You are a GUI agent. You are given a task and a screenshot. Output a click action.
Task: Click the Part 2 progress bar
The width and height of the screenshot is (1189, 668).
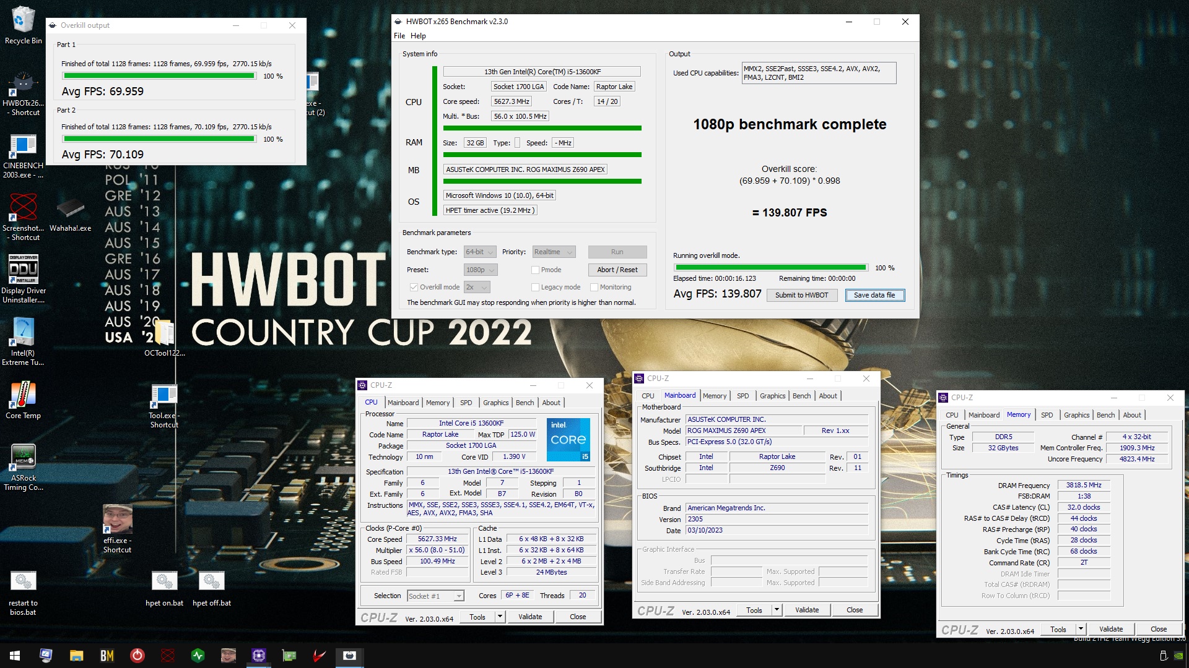[x=159, y=139]
